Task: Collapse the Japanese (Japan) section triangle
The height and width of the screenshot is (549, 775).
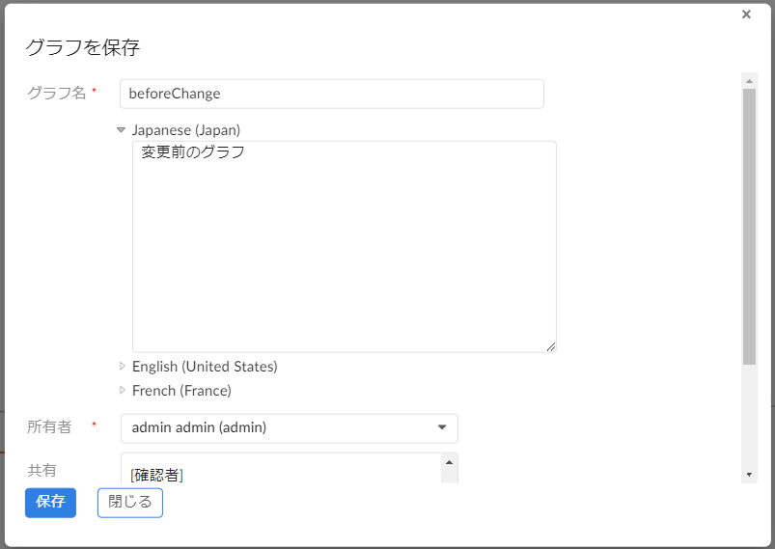Action: click(121, 130)
